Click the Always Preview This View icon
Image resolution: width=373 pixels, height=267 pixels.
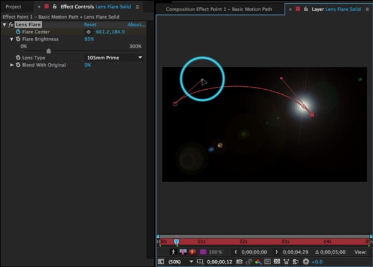click(161, 261)
